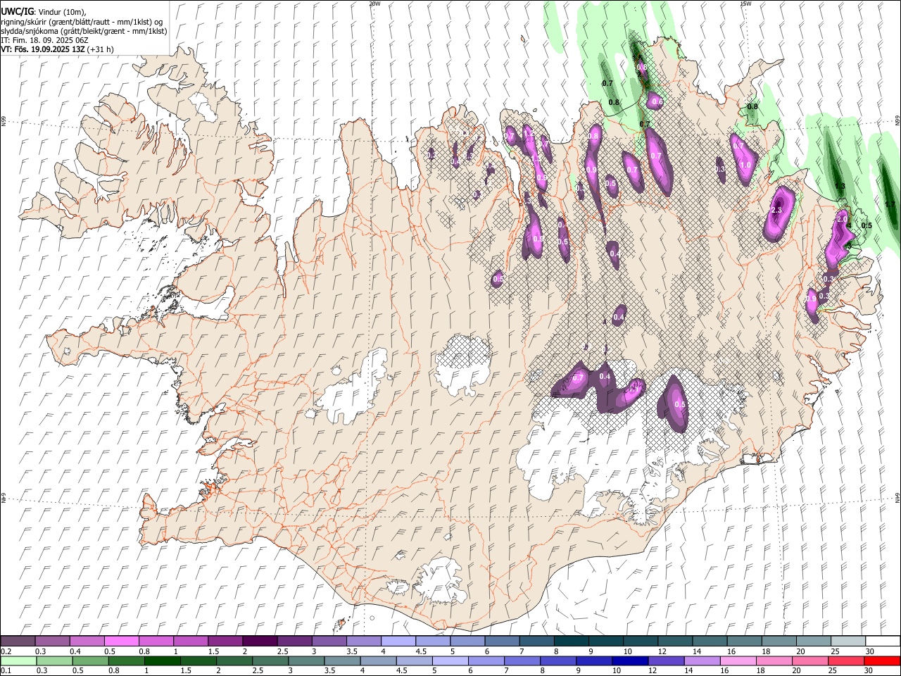Pick lower-row swatch between 20 and 25
The height and width of the screenshot is (676, 901).
(x=811, y=661)
